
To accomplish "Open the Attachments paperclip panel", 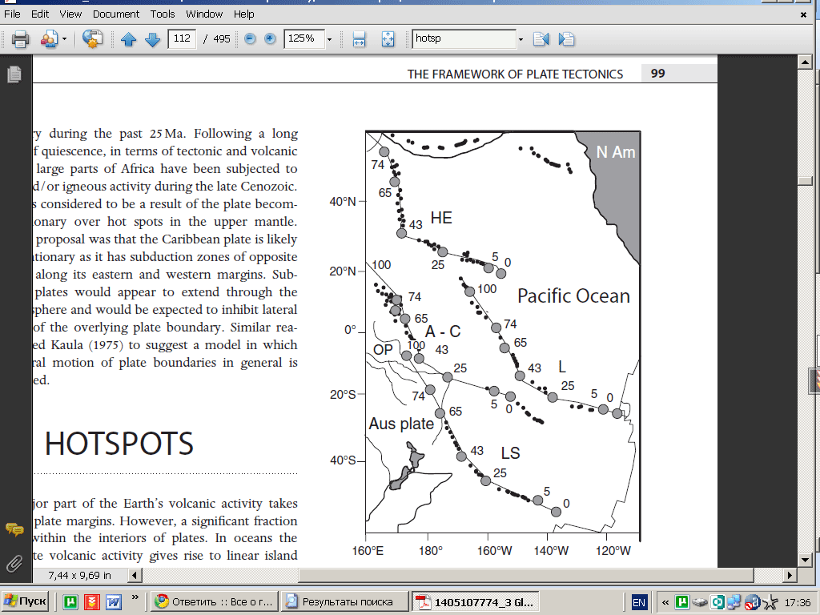I will pyautogui.click(x=14, y=563).
